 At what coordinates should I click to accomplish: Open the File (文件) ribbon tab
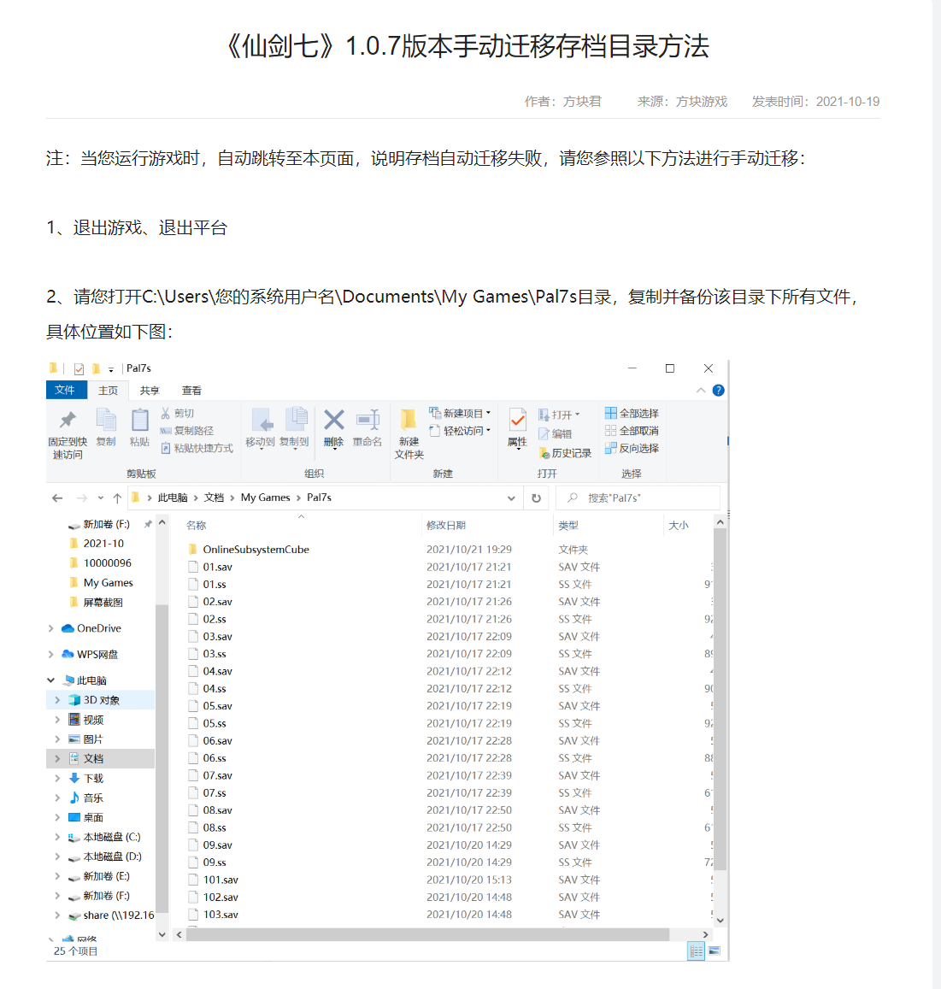coord(65,391)
